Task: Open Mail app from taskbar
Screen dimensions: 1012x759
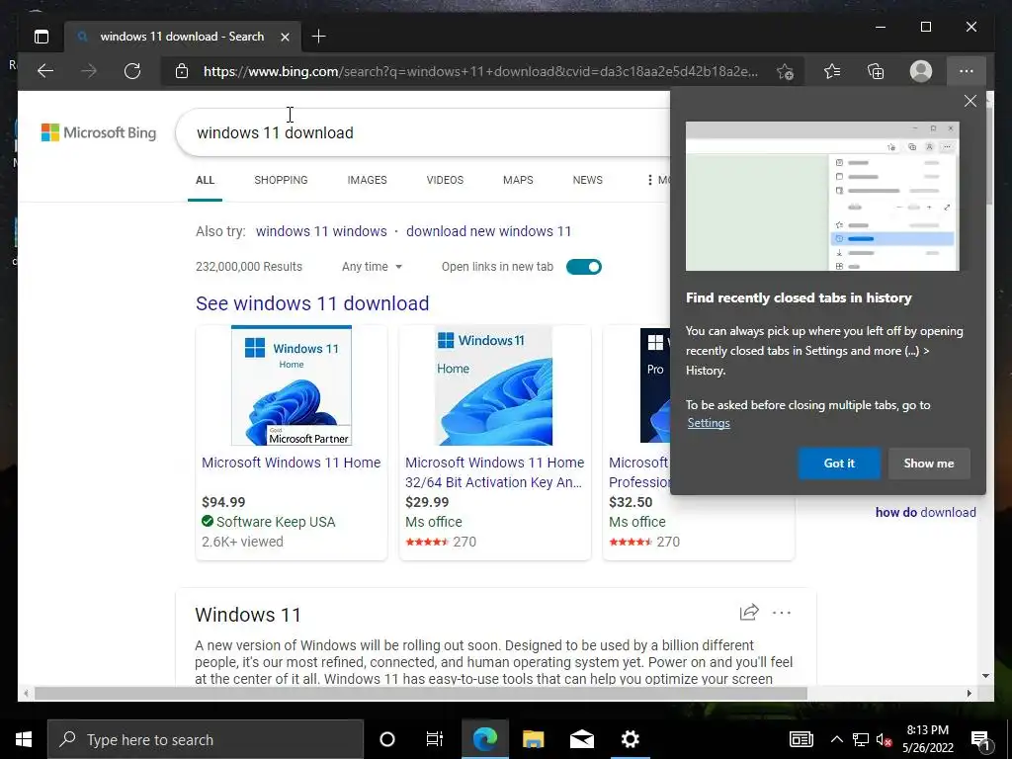Action: coord(581,739)
